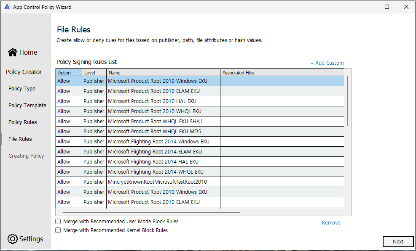Sort by the Level column header

[94, 73]
